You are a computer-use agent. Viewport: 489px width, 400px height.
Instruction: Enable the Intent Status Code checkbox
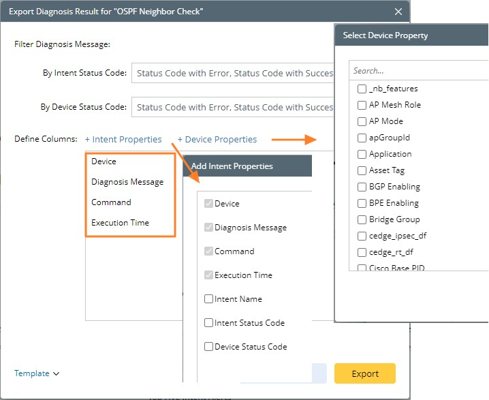pyautogui.click(x=209, y=323)
